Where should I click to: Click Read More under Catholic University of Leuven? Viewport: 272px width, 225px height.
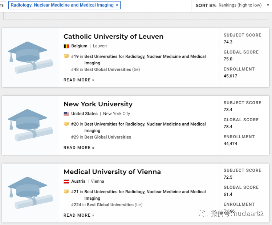(79, 80)
